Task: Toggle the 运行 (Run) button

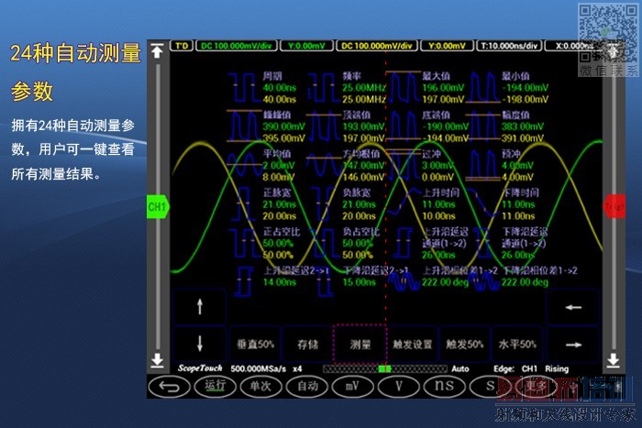Action: click(x=216, y=386)
